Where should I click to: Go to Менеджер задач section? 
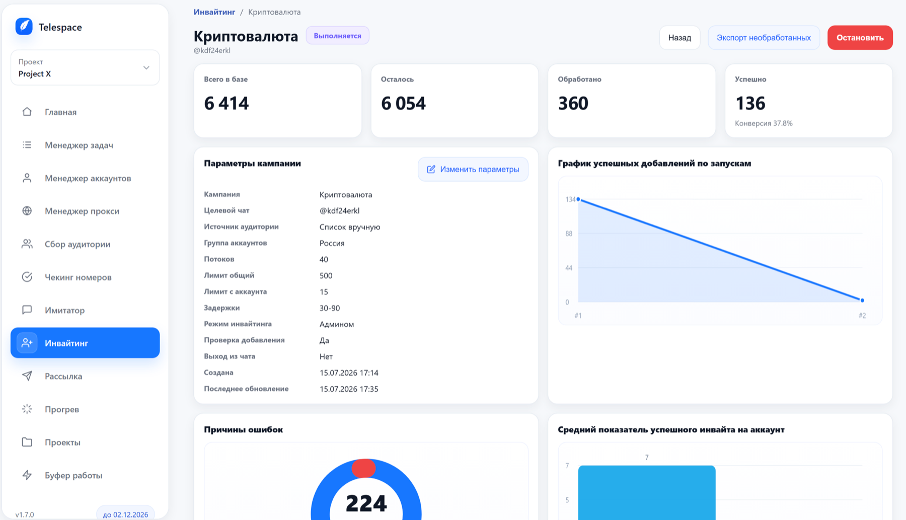coord(85,145)
